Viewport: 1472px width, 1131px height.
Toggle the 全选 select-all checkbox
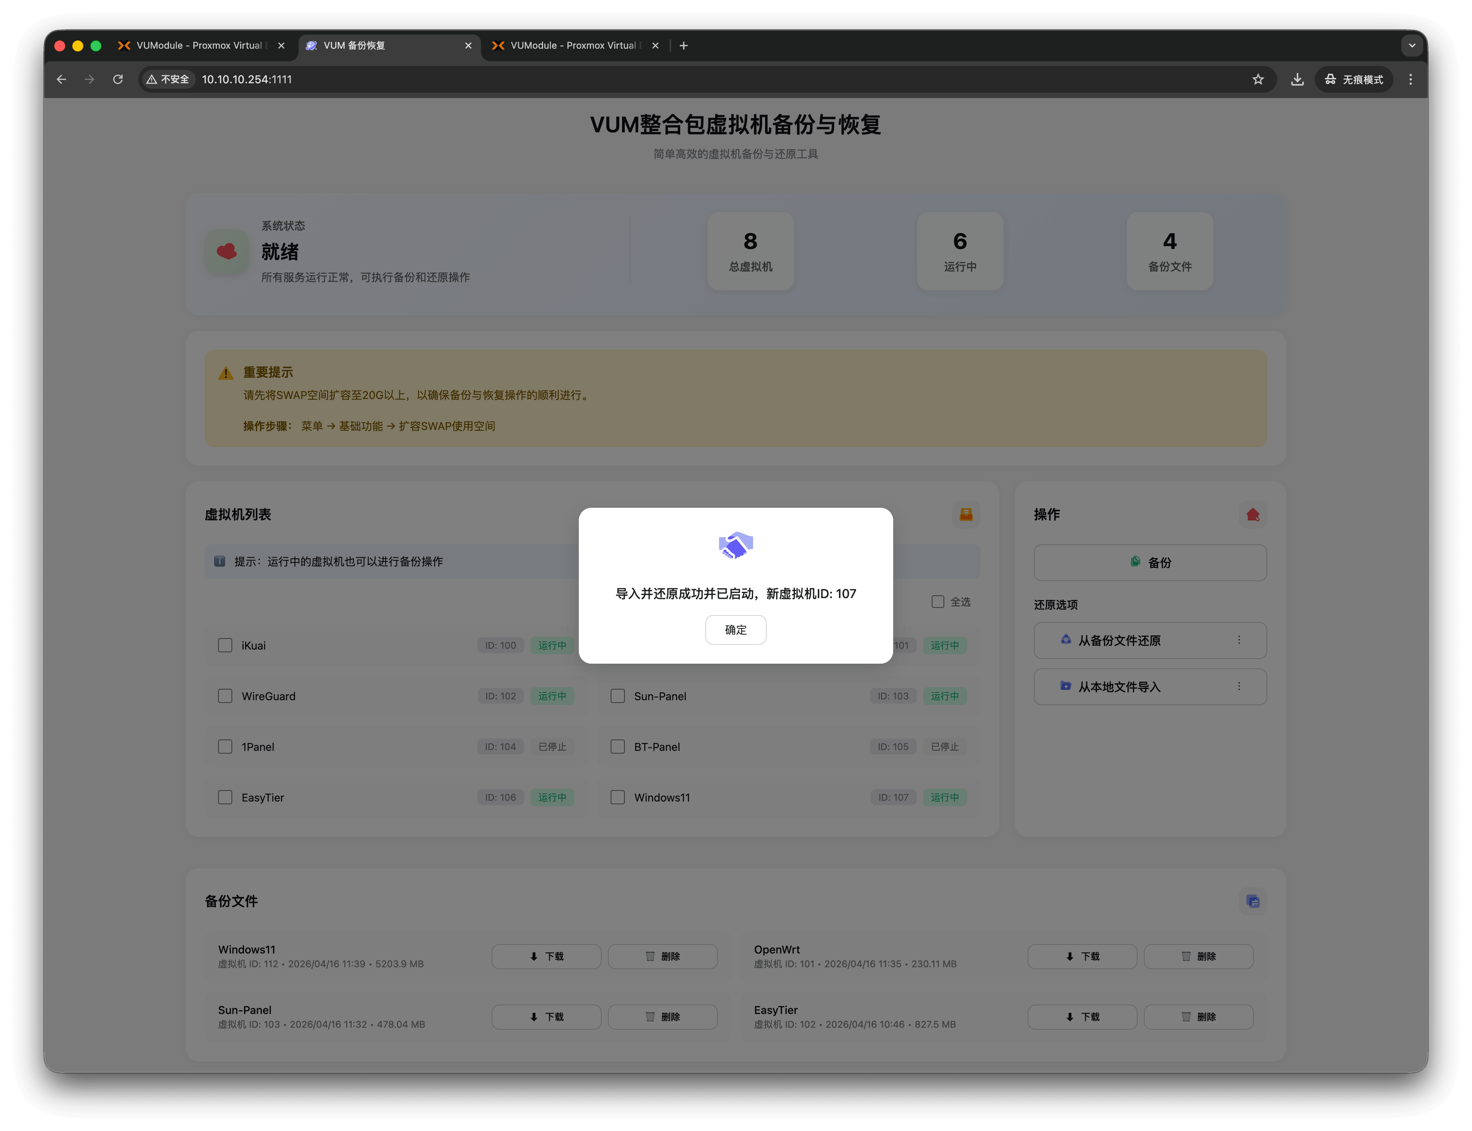click(x=937, y=602)
